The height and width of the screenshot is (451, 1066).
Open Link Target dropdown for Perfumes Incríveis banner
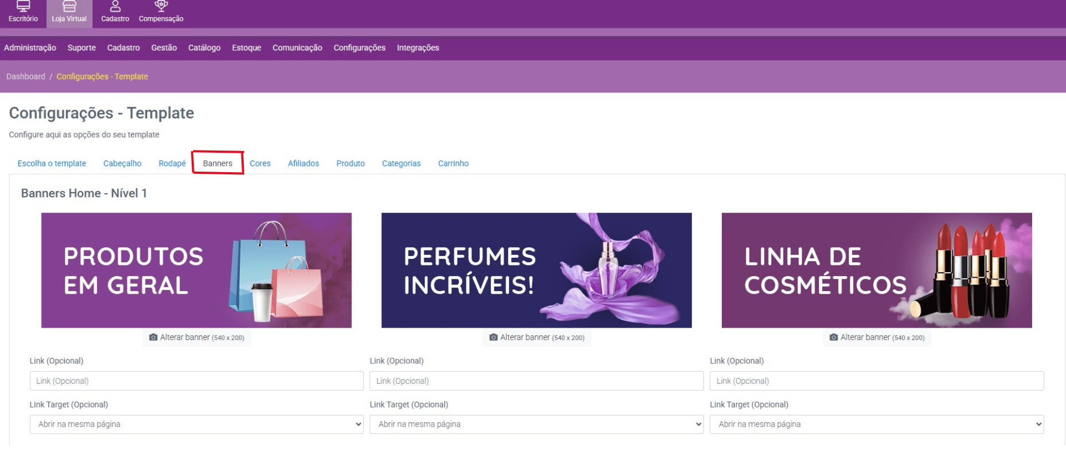coord(537,424)
